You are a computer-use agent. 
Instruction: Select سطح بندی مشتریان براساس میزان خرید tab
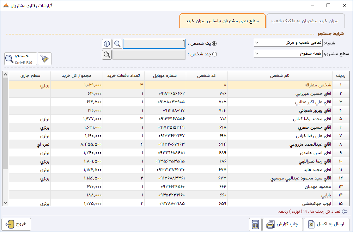tap(223, 21)
